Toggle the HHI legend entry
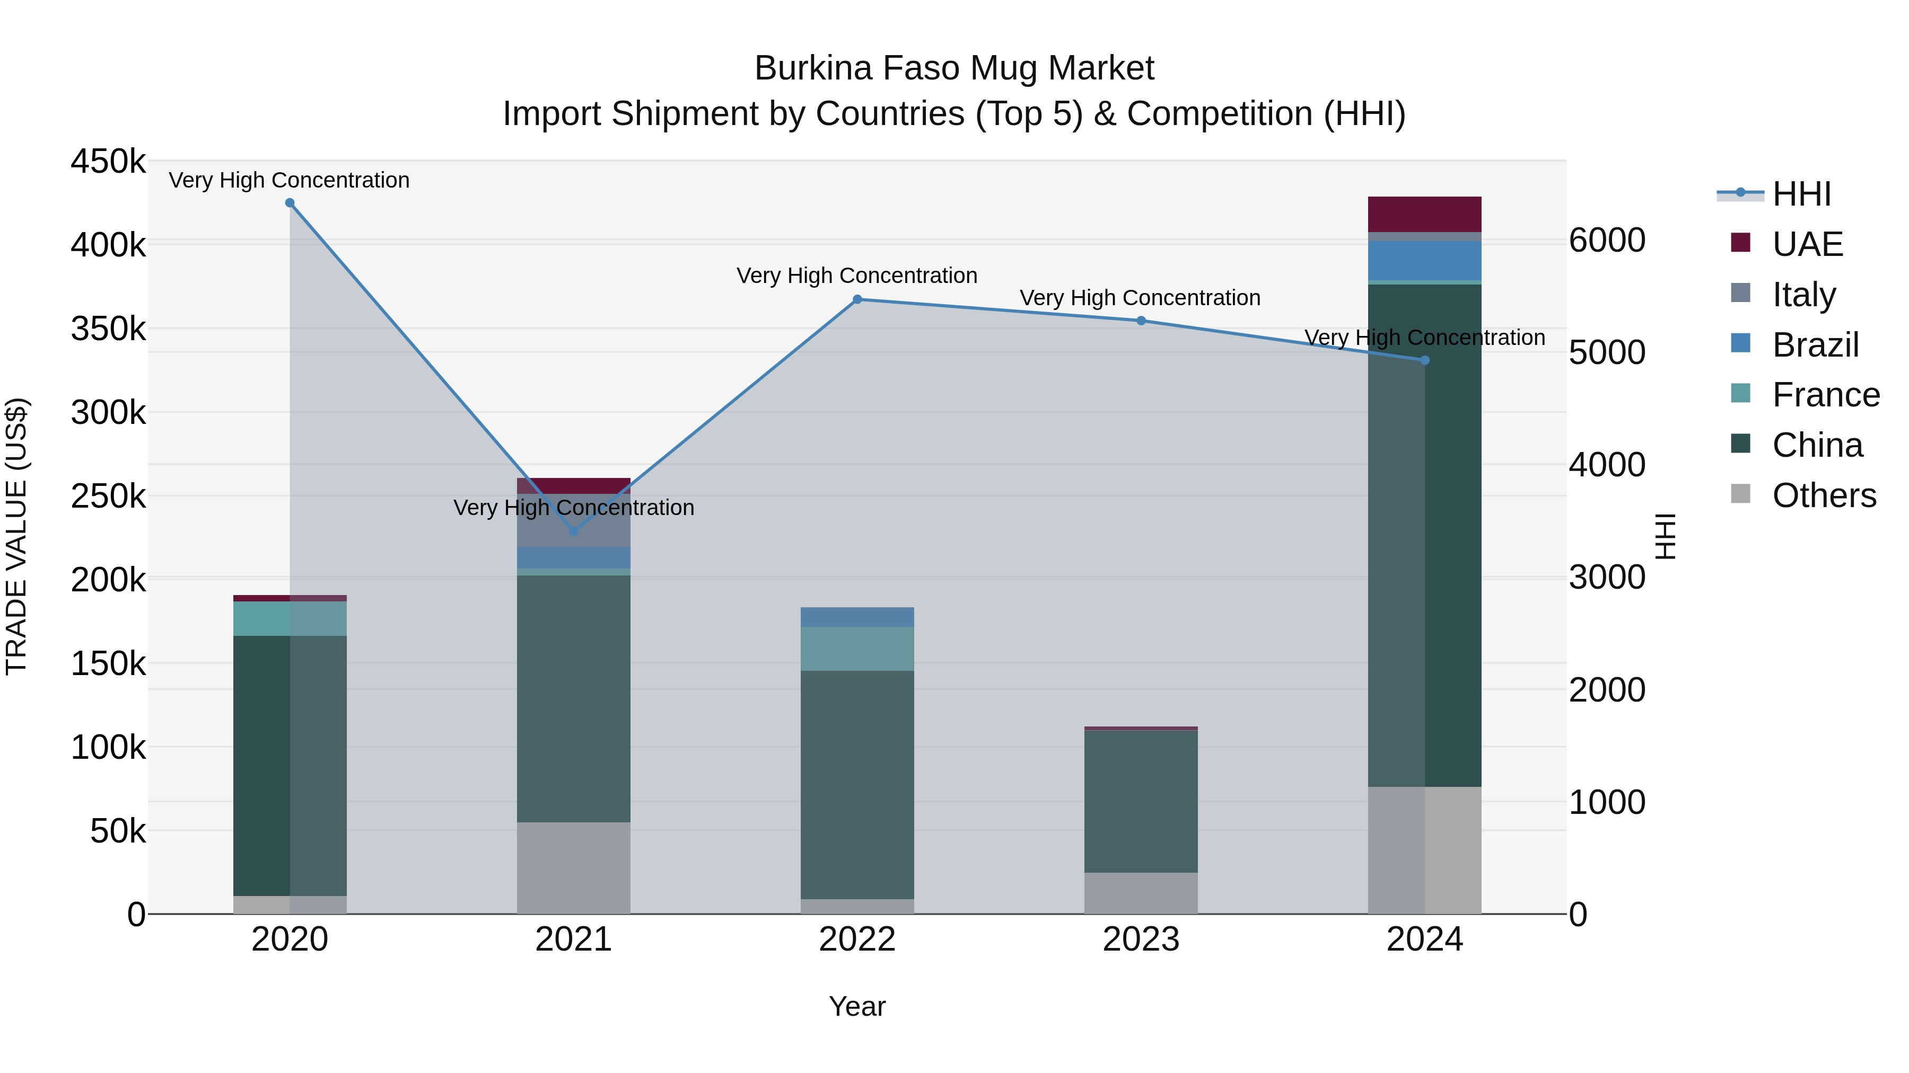Screen dimensions: 1909x1073 [x=1774, y=194]
